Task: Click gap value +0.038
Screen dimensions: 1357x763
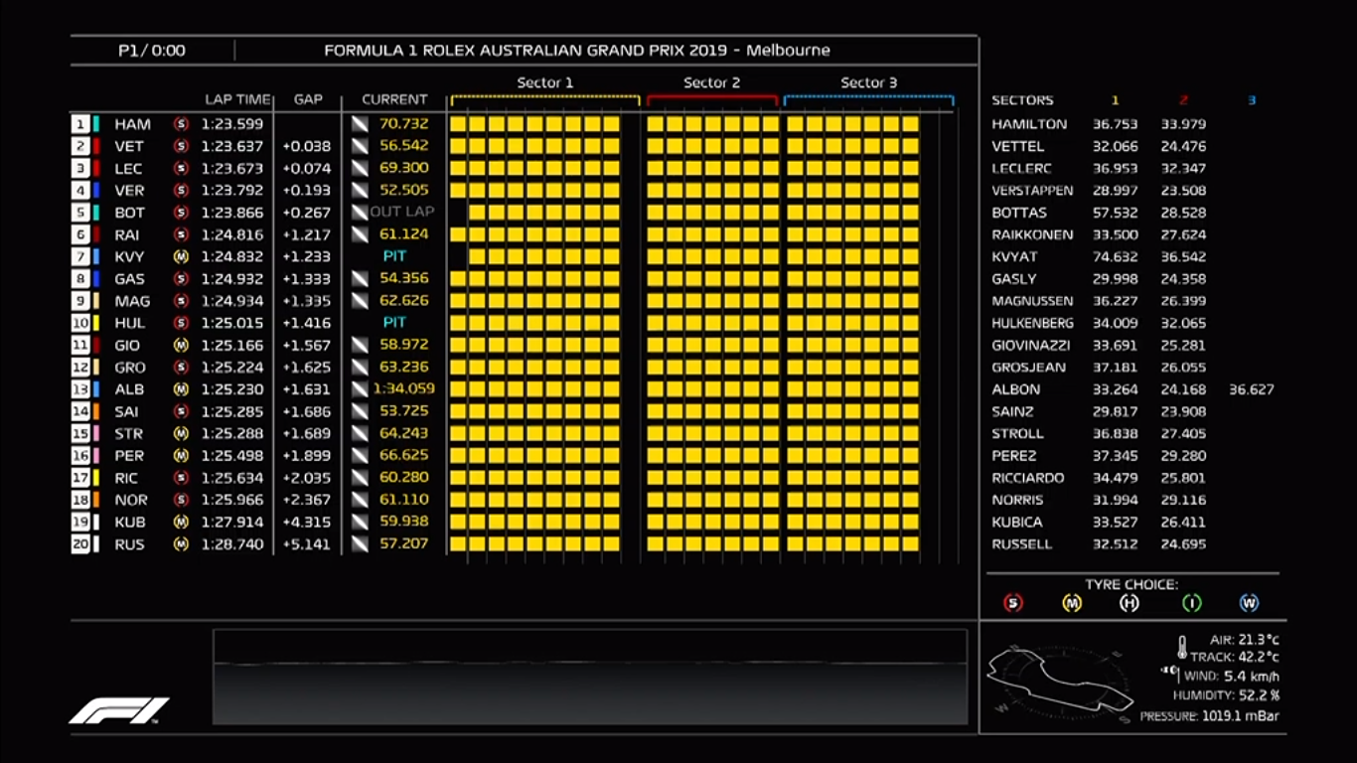Action: (x=307, y=146)
